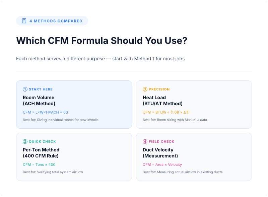
Task: Click the formula CFM = BTU/h ÷ (1.08 × ΔT)
Action: pos(166,112)
